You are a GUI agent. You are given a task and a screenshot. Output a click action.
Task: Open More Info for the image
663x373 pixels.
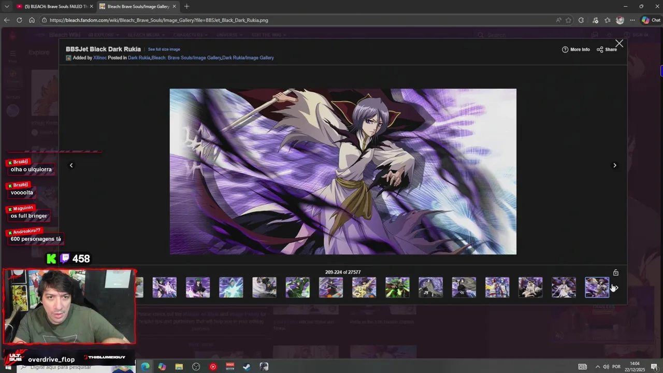pos(576,50)
